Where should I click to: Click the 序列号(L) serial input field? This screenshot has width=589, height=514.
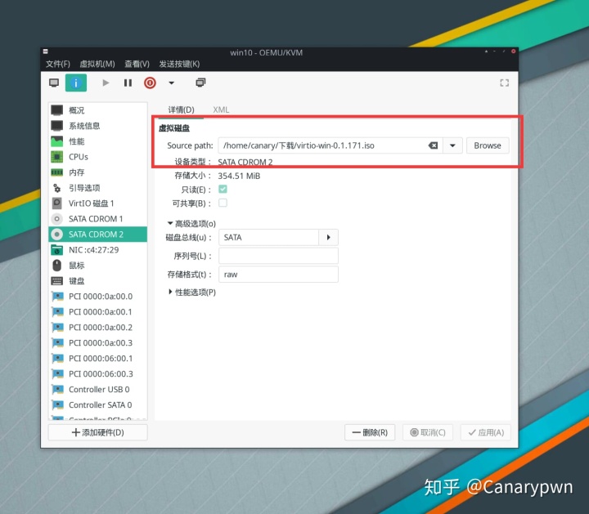click(278, 256)
